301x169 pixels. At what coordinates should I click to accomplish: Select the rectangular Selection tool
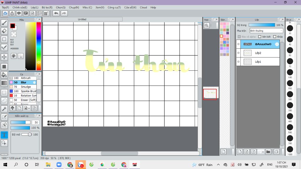pos(4,92)
